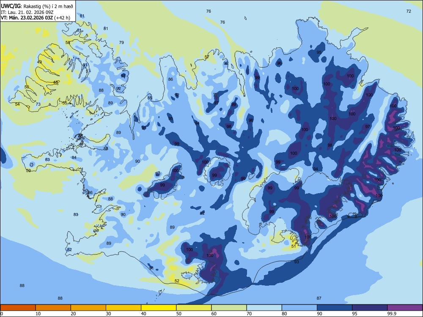Select the 20–30 amber legend swatch
This screenshot has height=317, width=423.
(88, 308)
